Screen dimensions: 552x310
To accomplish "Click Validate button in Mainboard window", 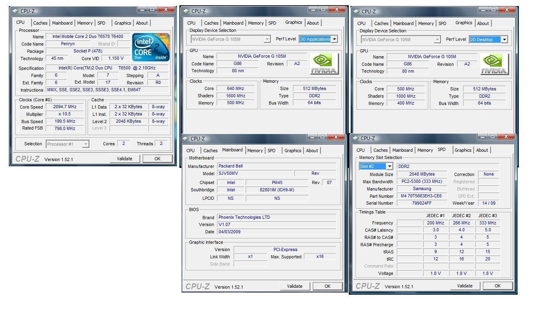I will (x=295, y=286).
